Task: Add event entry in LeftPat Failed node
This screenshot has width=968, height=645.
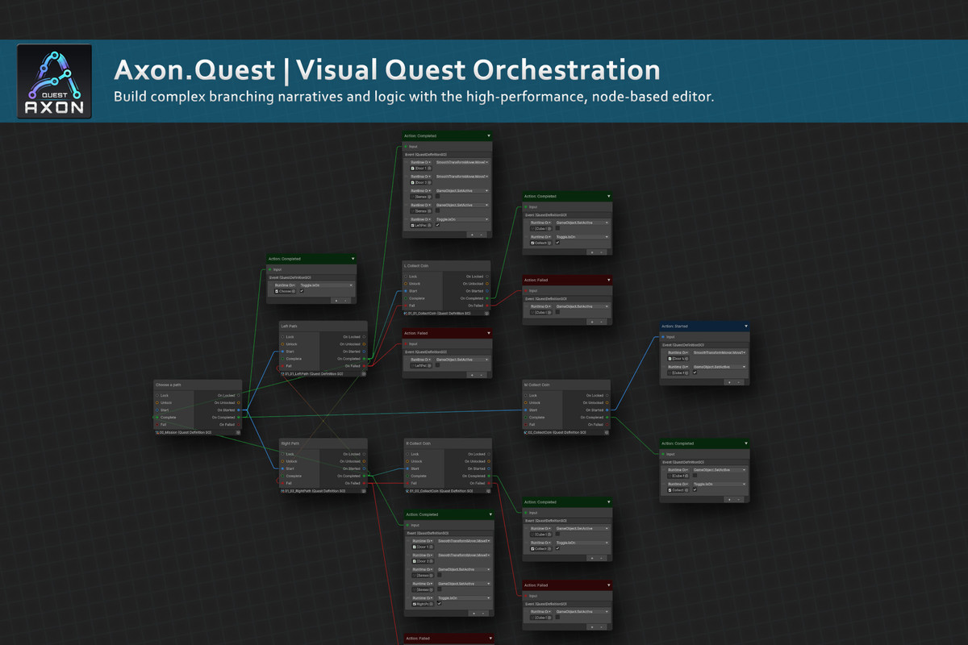Action: pos(472,375)
